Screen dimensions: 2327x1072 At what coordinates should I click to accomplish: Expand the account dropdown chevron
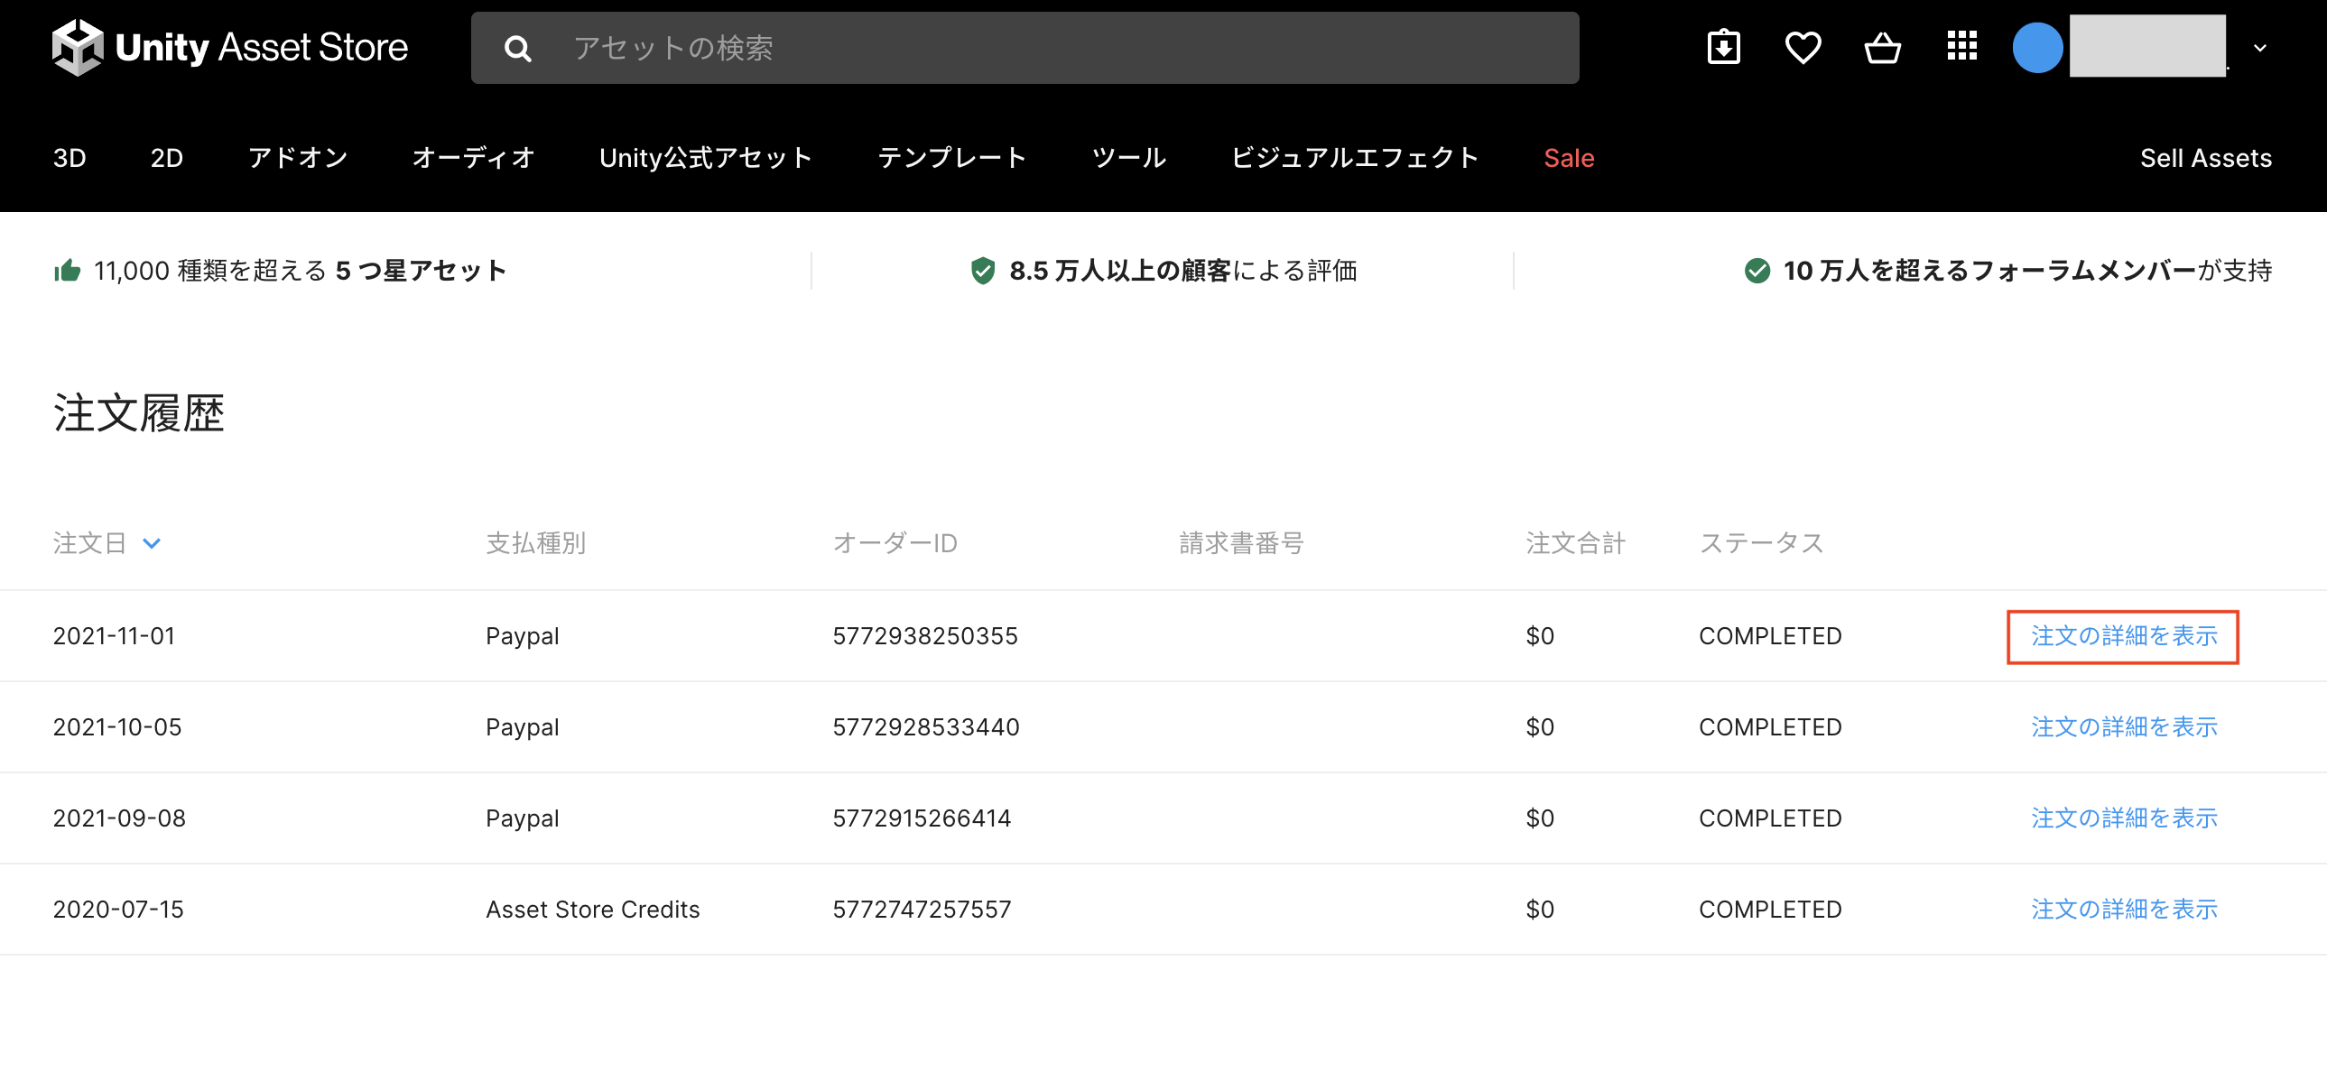pyautogui.click(x=2259, y=48)
